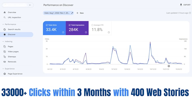This screenshot has width=192, height=108.
Task: Click the Google G Search results icon
Action: [5, 30]
